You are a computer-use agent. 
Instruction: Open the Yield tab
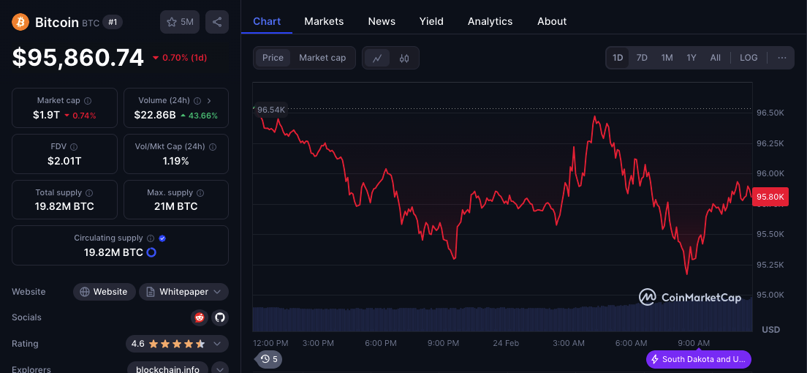pos(431,21)
